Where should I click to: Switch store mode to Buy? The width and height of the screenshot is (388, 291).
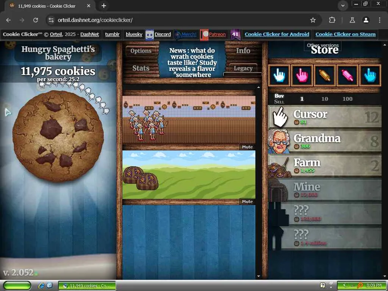(x=279, y=96)
